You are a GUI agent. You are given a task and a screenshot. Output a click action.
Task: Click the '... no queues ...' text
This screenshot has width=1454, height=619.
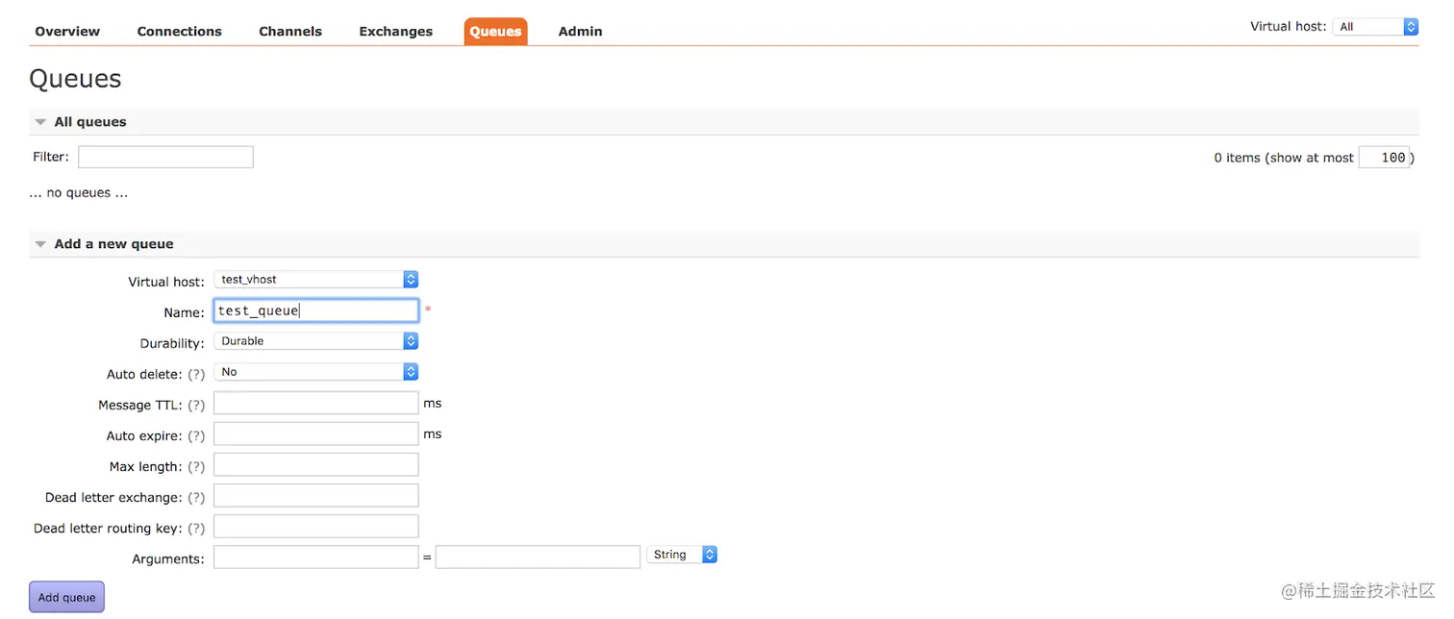tap(79, 192)
